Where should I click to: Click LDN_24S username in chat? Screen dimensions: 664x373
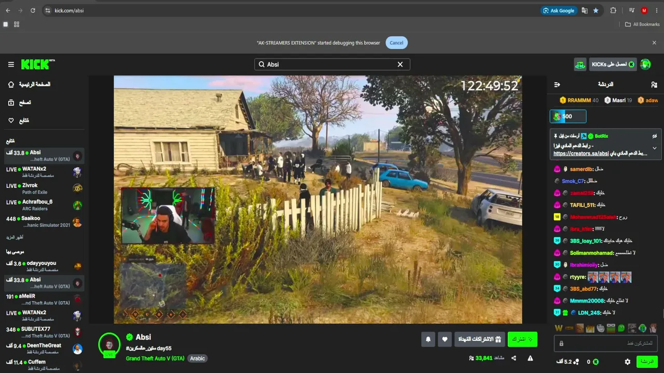tap(589, 313)
